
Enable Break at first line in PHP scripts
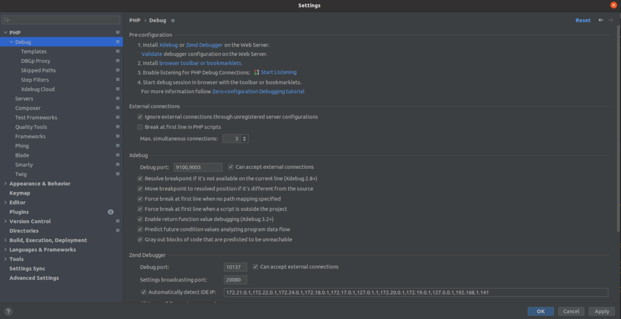pos(140,127)
